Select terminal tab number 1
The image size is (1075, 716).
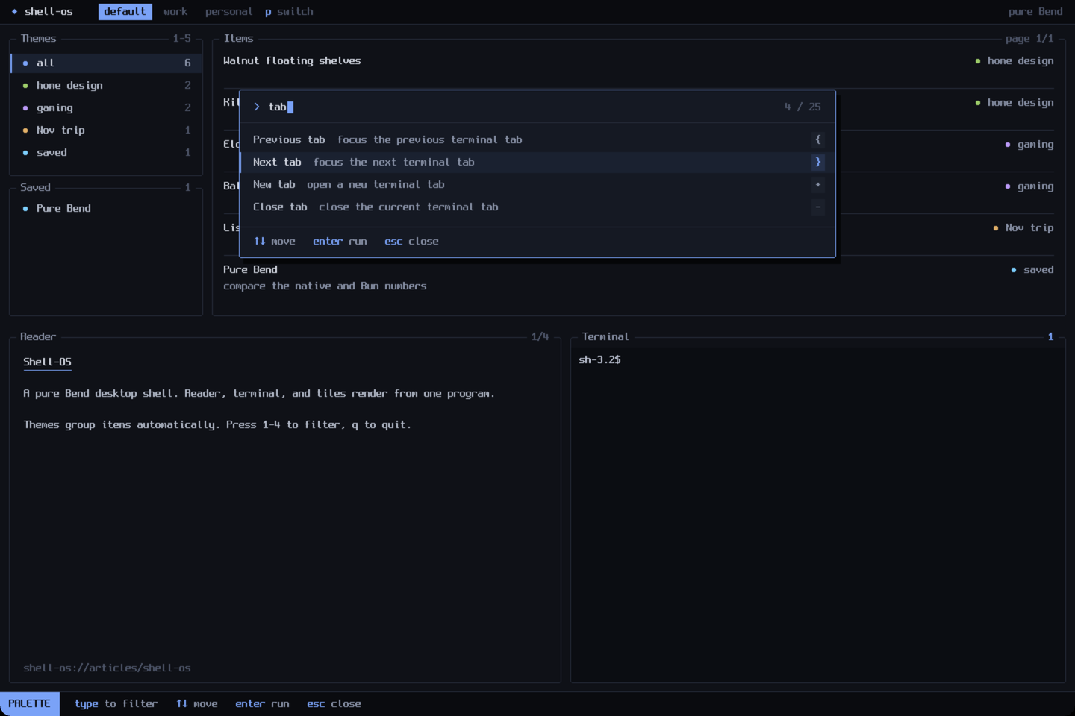(x=1050, y=336)
